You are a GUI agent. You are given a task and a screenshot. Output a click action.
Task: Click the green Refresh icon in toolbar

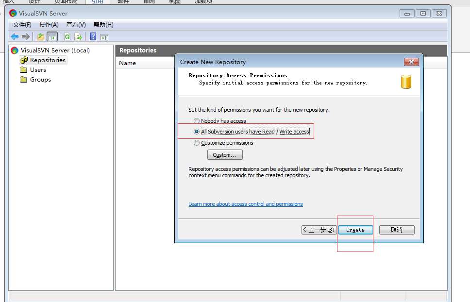click(67, 37)
